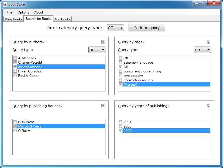This screenshot has width=223, height=168.
Task: Select the Microsoft tag row
Action: 166,84
